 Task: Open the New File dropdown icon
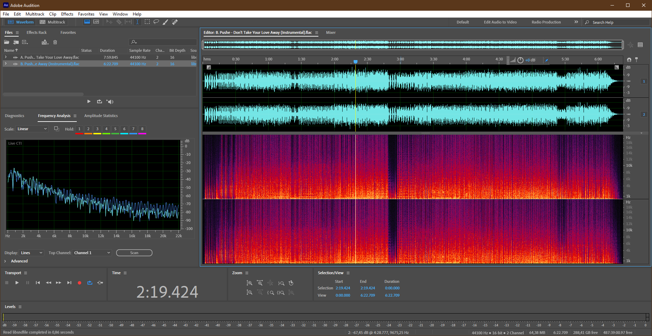click(25, 42)
